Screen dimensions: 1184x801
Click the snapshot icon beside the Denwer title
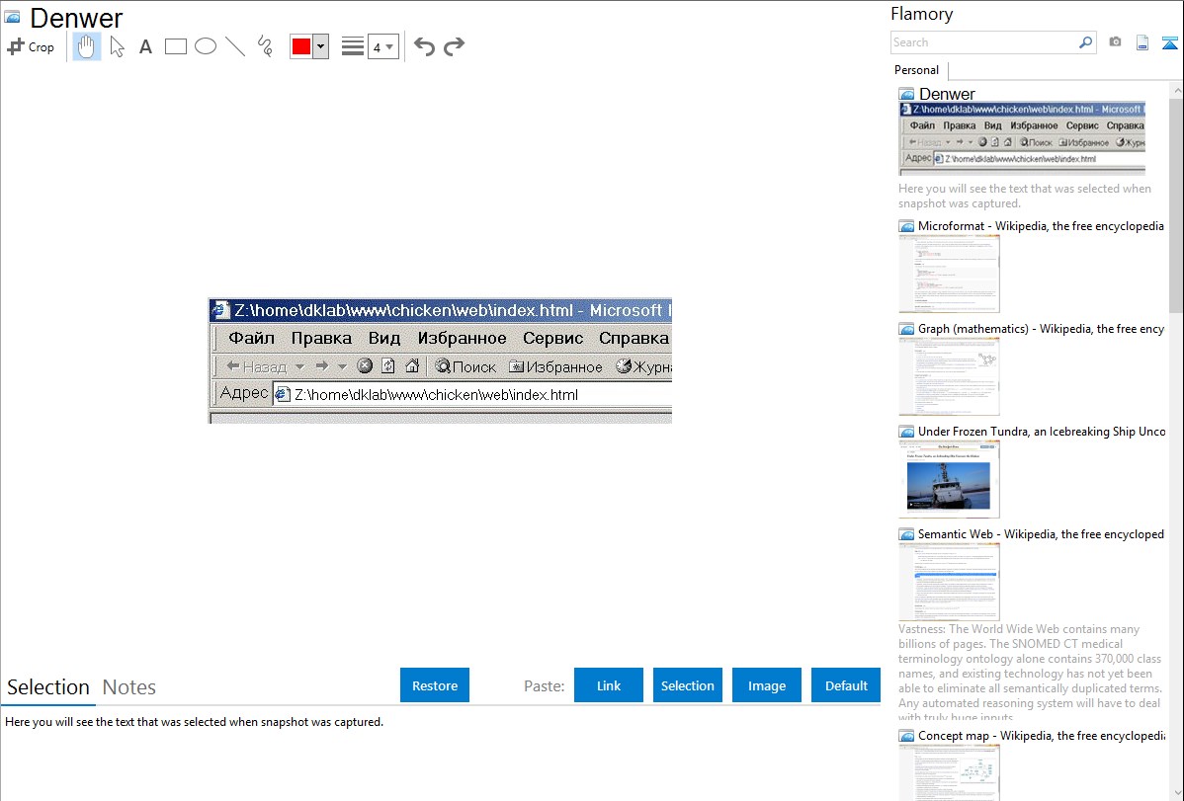12,17
